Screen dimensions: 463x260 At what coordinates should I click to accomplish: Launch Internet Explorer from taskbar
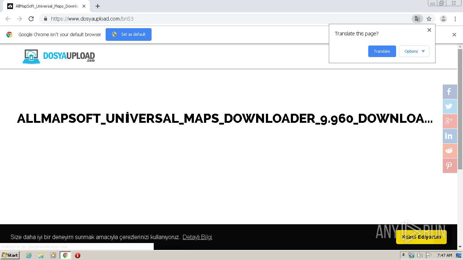coord(29,255)
